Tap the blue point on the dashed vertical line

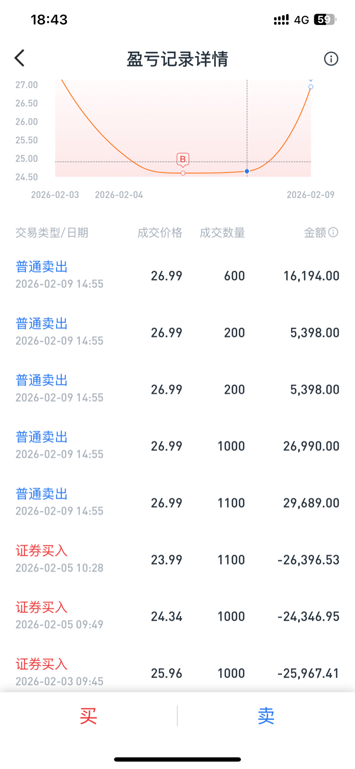coord(247,171)
